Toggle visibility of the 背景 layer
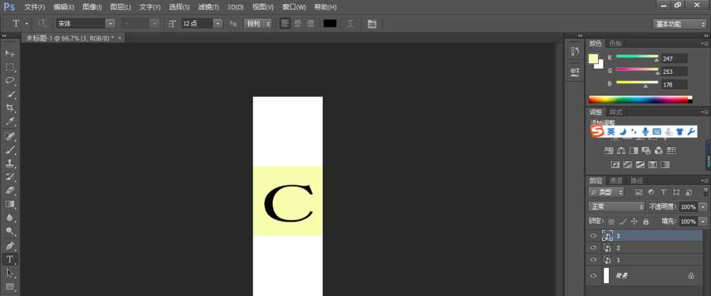 point(594,275)
